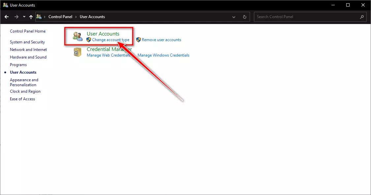
Task: Open the Credential Manager heading link
Action: click(109, 49)
